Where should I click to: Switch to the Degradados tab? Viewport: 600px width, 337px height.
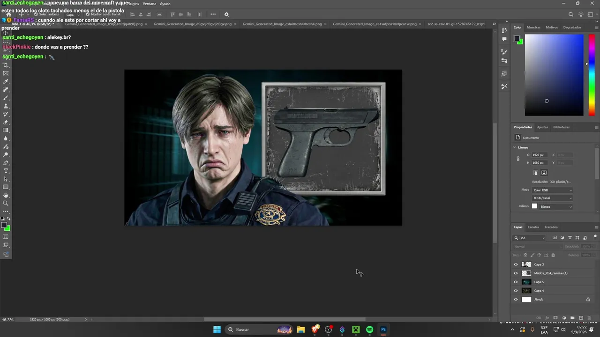point(572,27)
